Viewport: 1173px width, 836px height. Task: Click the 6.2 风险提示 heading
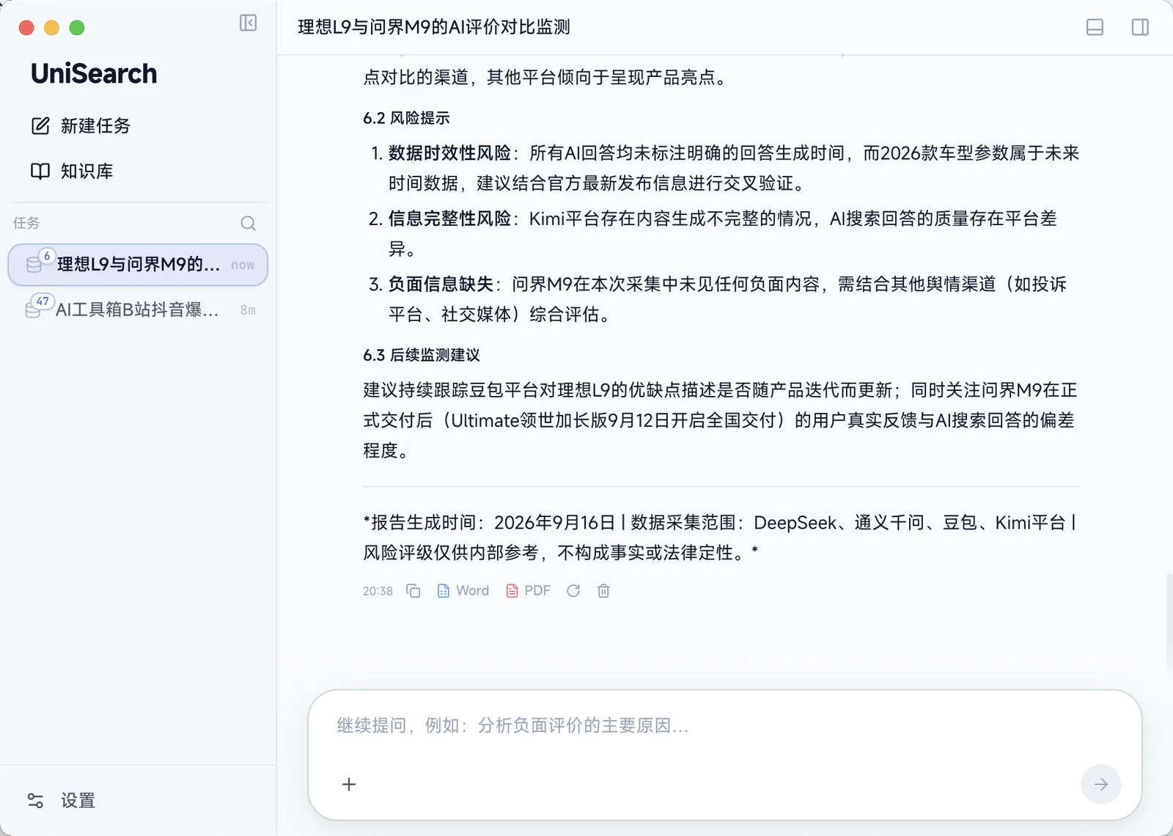(406, 118)
